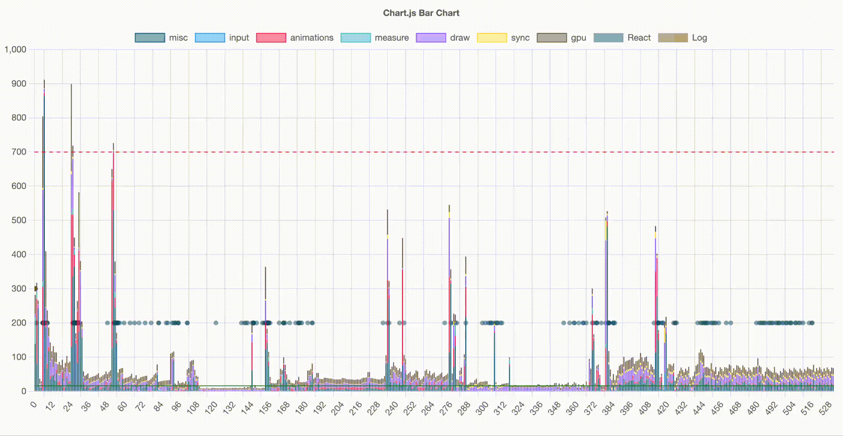Click the gpu legend color box

552,38
